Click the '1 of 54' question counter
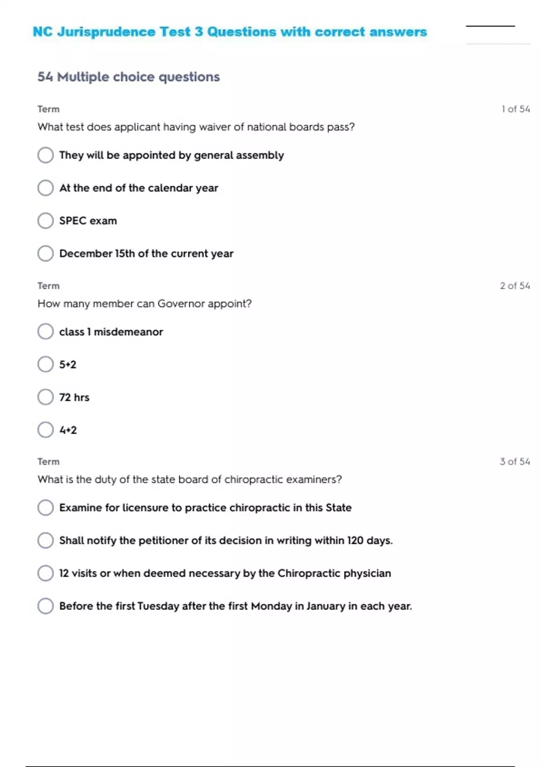541x767 pixels. [x=515, y=109]
